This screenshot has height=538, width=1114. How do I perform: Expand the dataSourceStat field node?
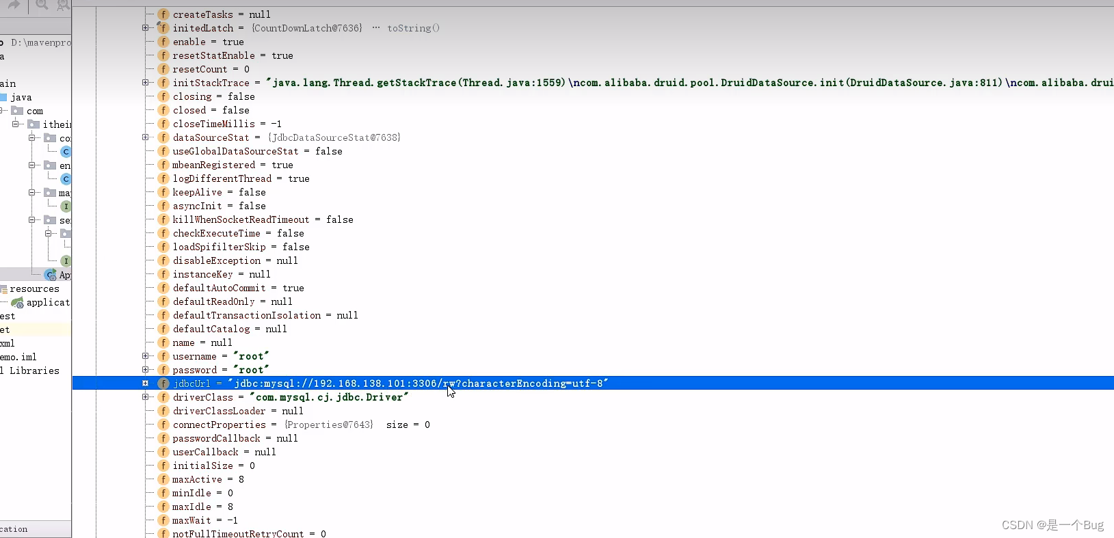pos(145,137)
